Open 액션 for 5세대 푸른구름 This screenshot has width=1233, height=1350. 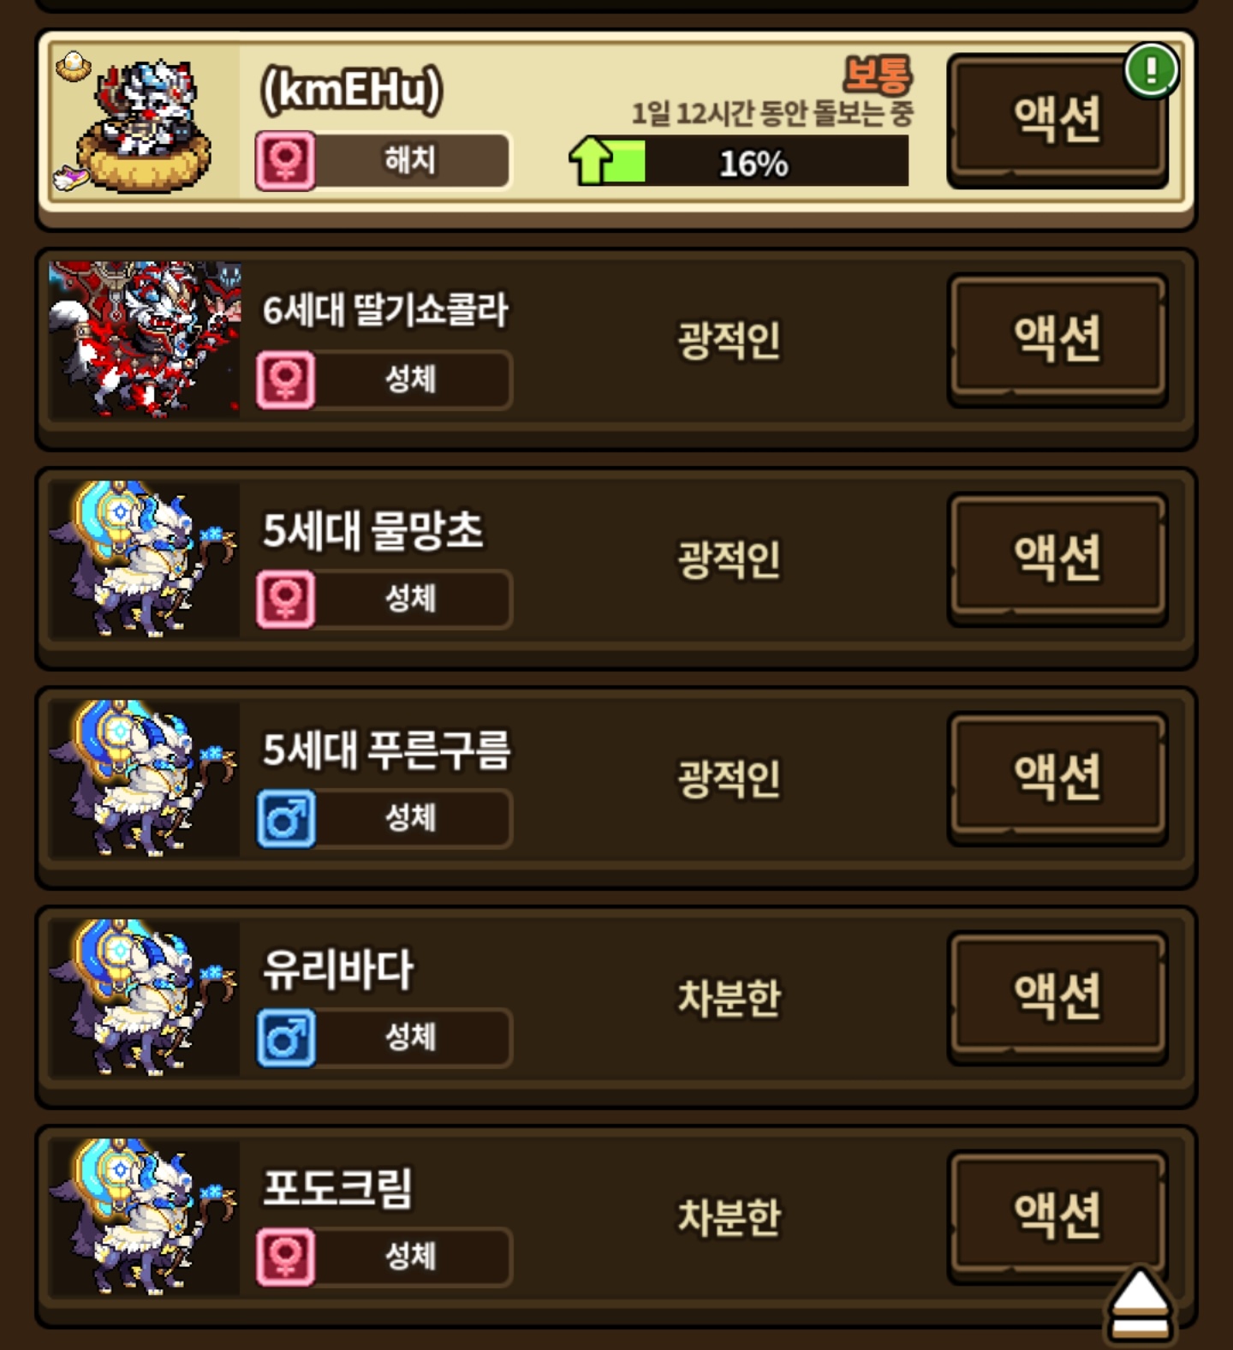1057,778
